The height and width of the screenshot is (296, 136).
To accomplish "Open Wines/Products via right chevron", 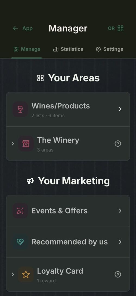I will tap(120, 109).
